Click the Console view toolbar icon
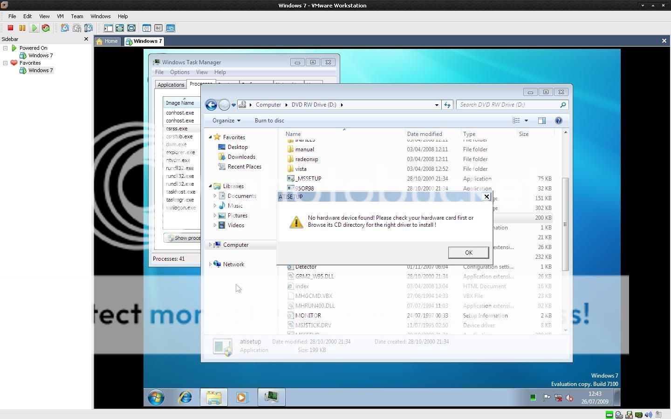The image size is (671, 419). (170, 28)
